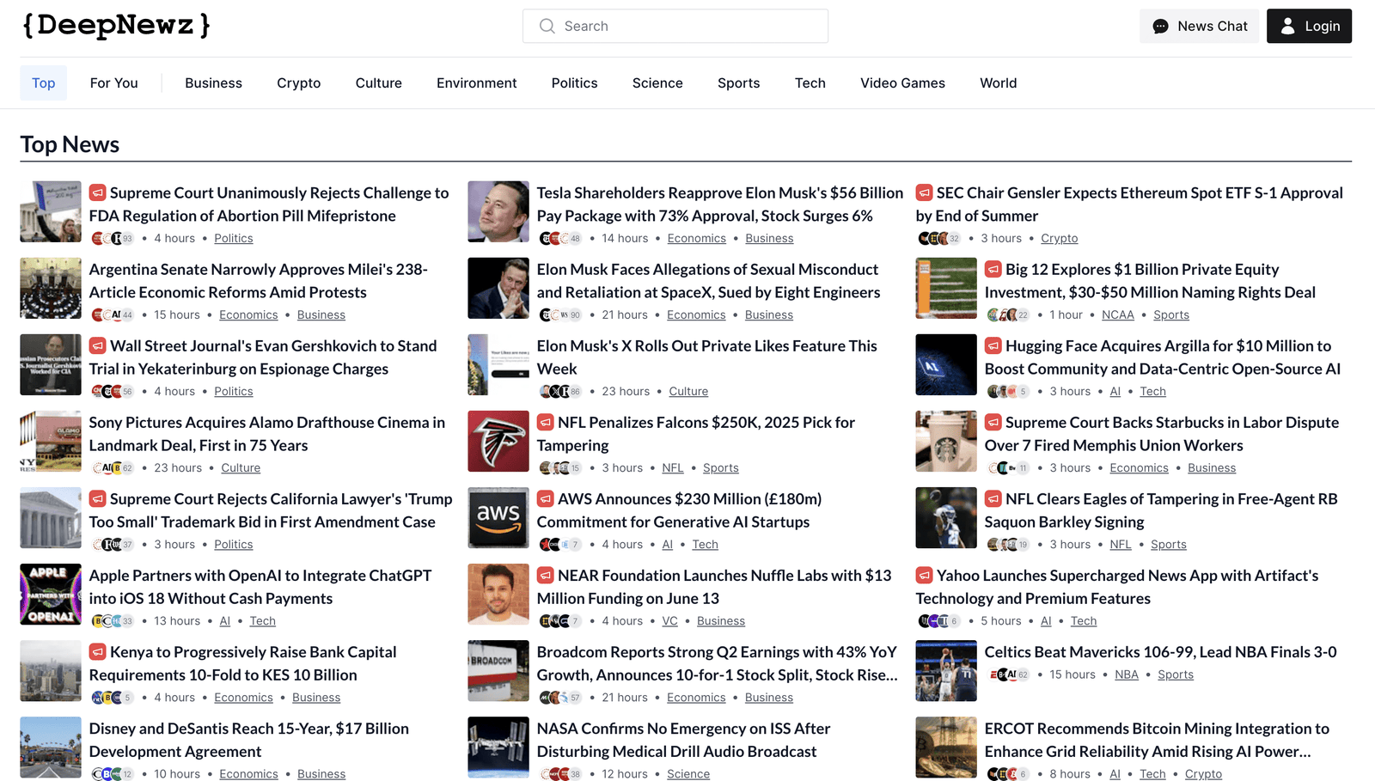Open the Atlanta Falcons logo thumbnail

coord(498,442)
